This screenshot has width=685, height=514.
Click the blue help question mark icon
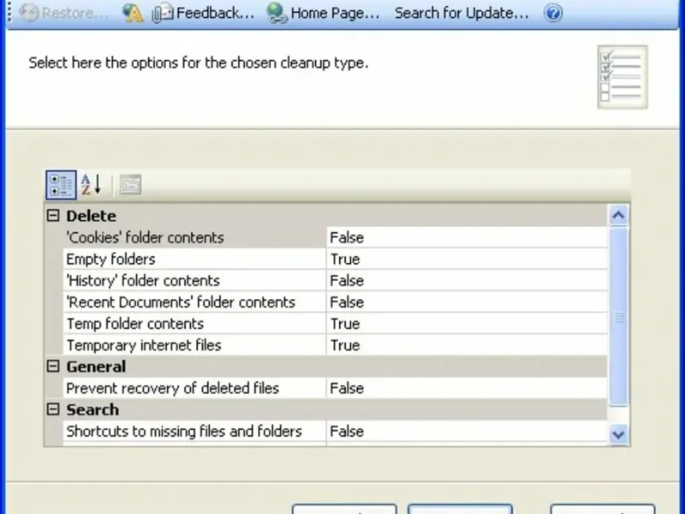553,13
